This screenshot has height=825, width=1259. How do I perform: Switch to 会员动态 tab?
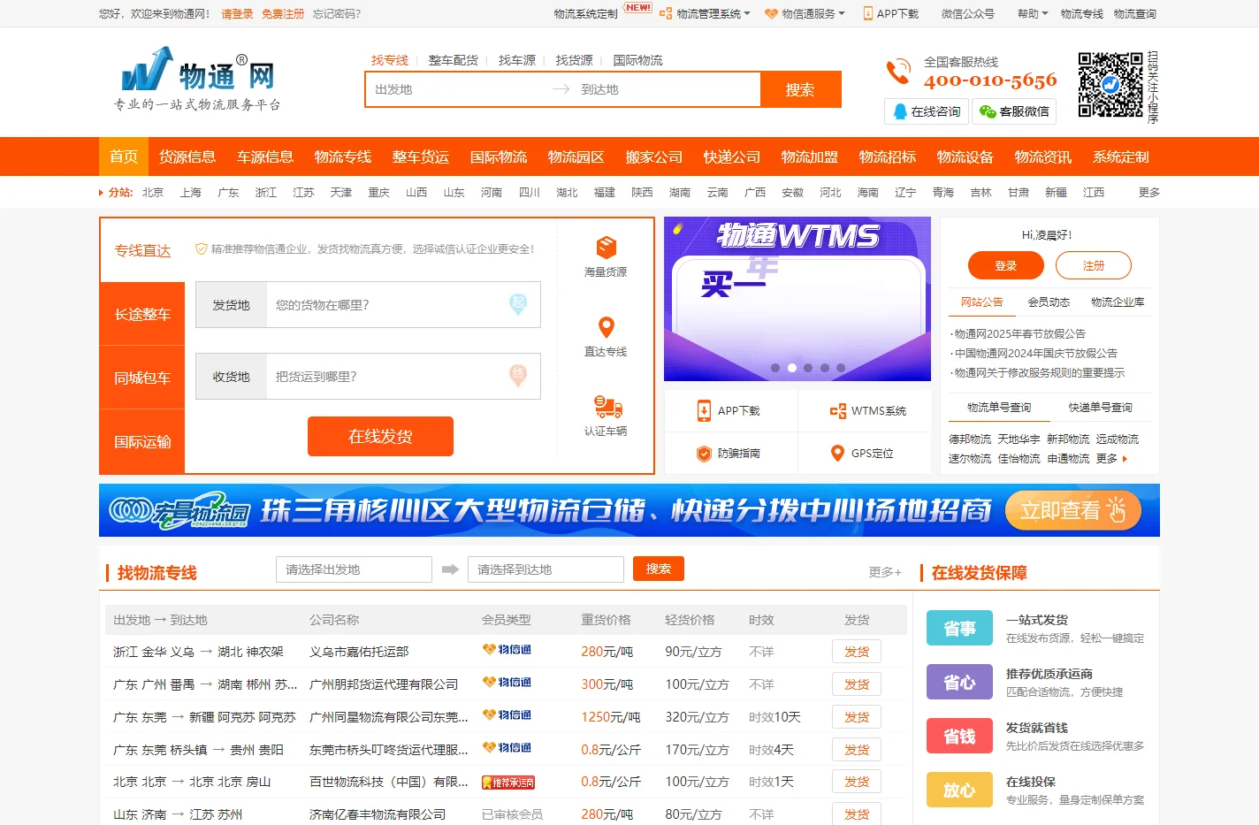pyautogui.click(x=1049, y=302)
